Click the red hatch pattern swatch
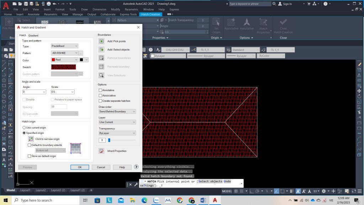364x205 pixels. [x=64, y=67]
